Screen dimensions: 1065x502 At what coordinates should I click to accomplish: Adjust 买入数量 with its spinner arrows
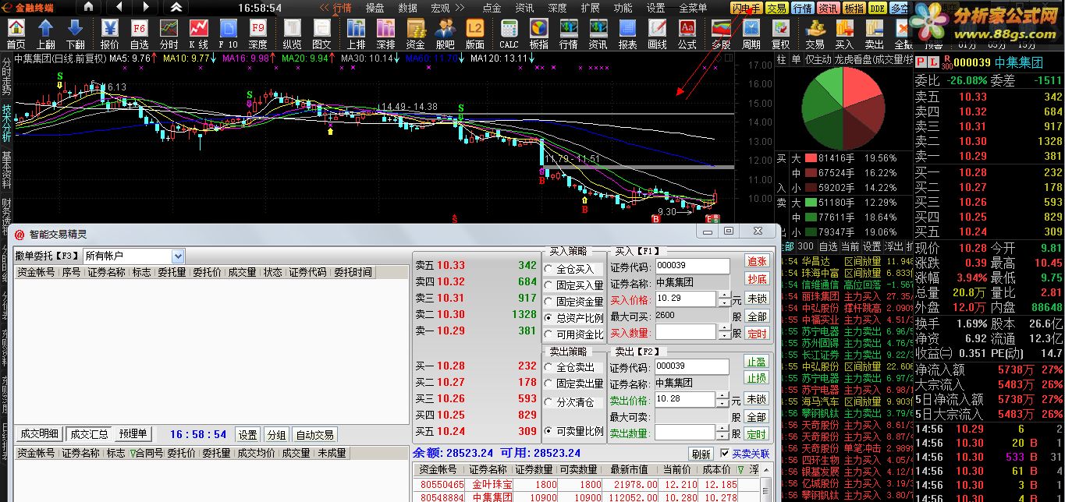tap(723, 331)
